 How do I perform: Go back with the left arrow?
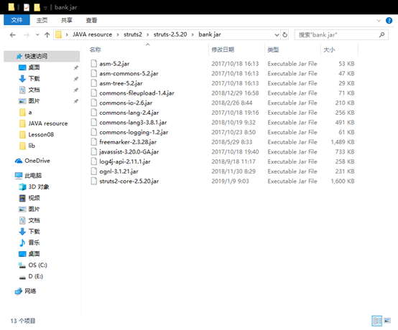pyautogui.click(x=13, y=35)
